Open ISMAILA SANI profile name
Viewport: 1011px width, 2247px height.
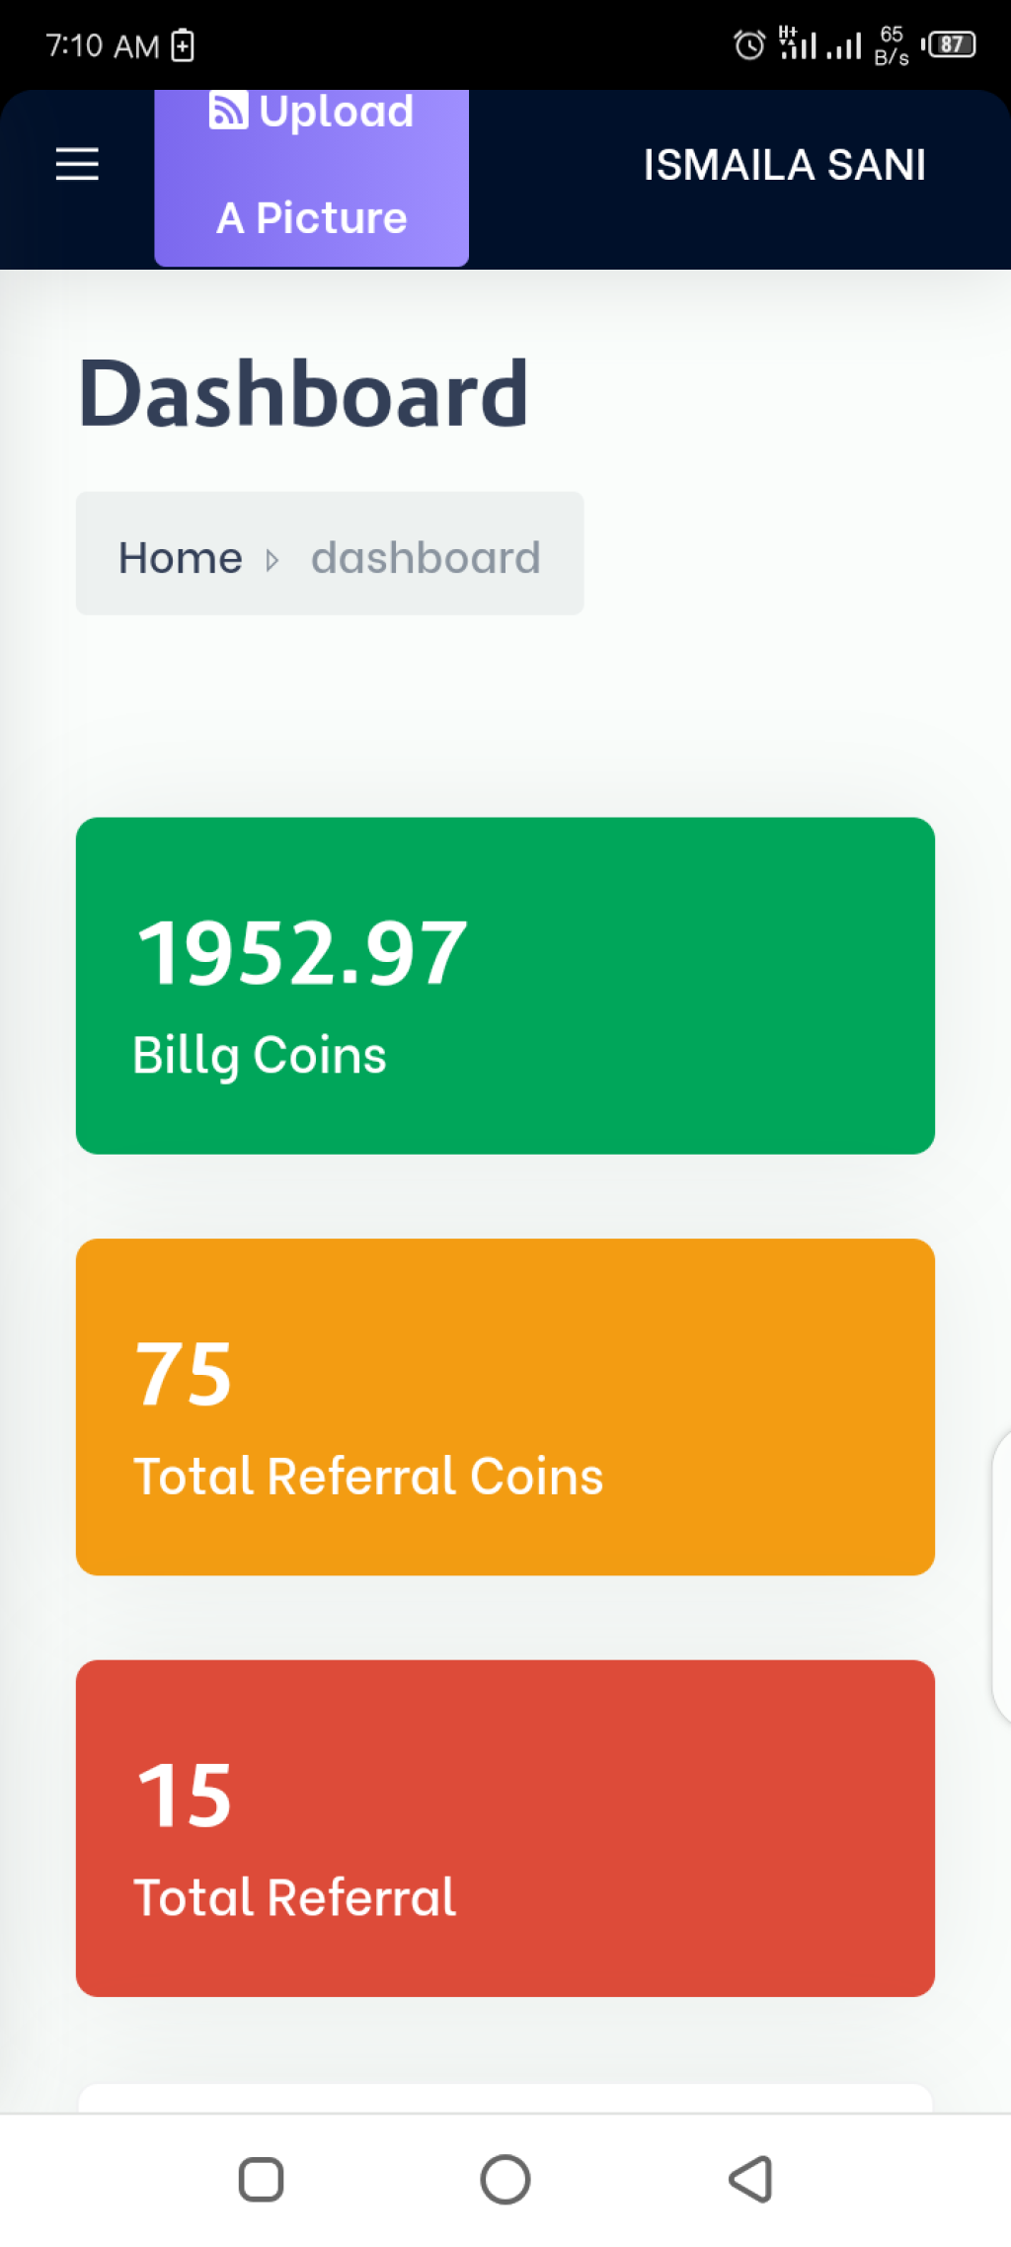point(785,165)
